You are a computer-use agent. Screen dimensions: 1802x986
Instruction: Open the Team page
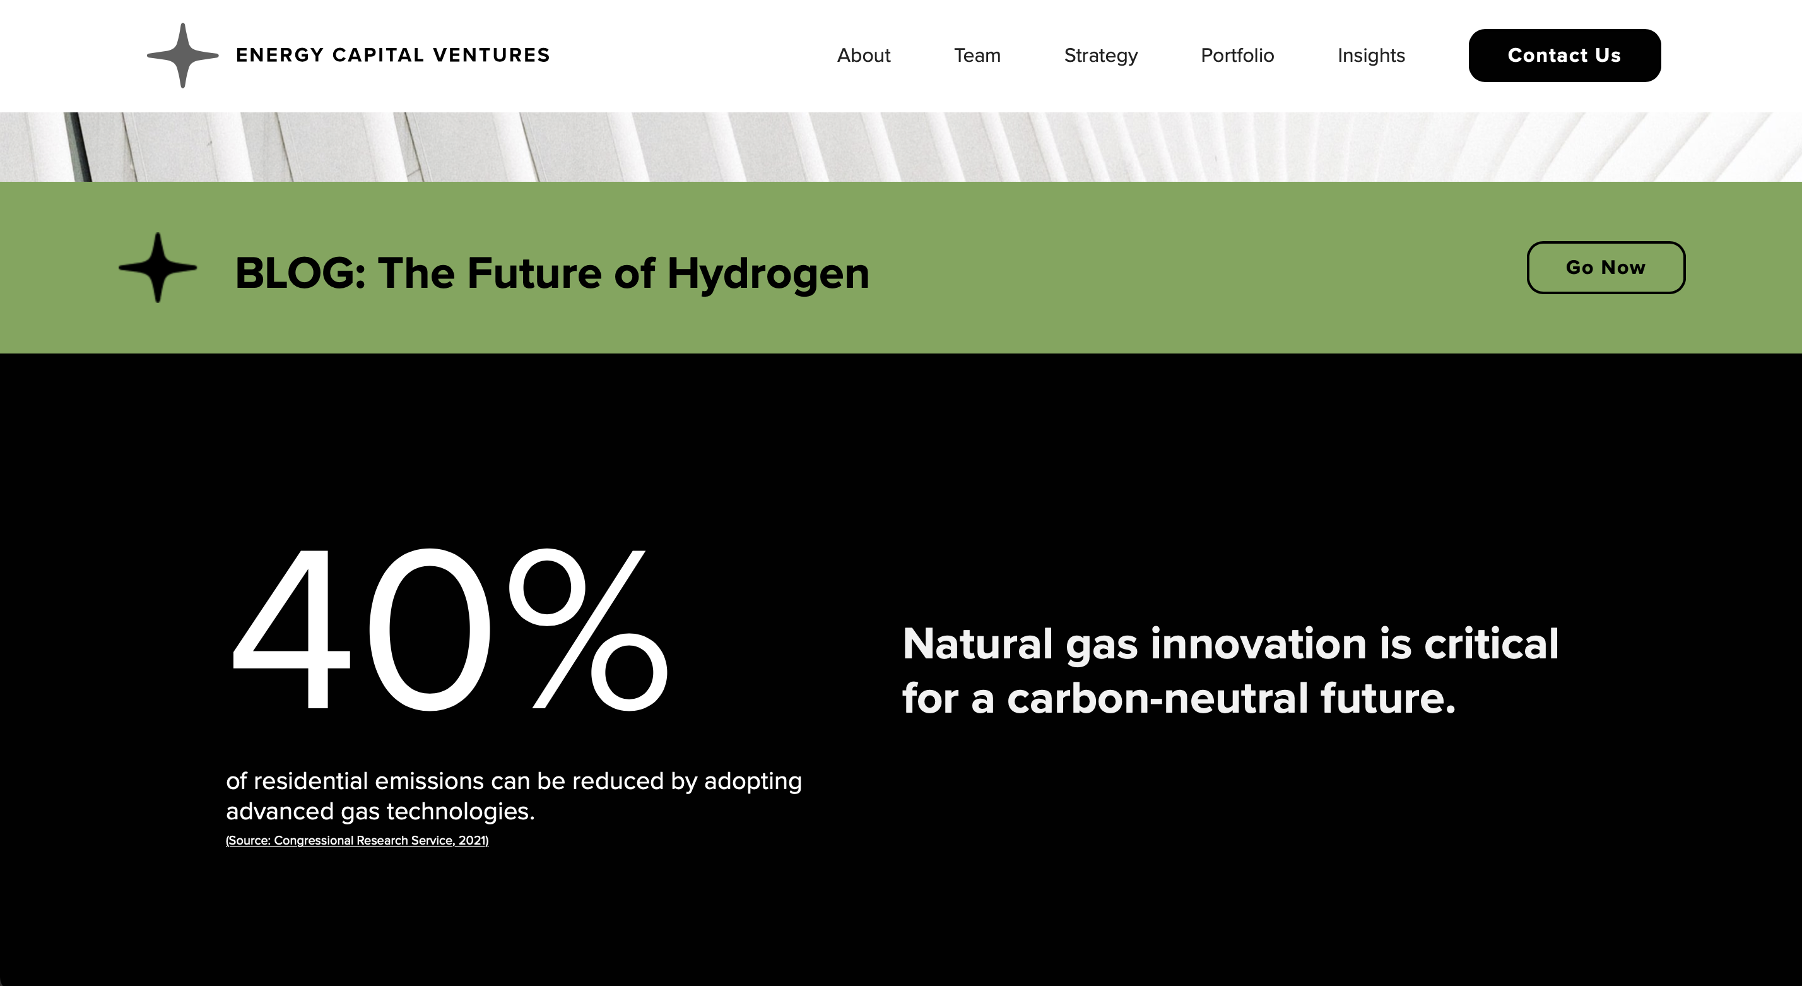coord(977,56)
